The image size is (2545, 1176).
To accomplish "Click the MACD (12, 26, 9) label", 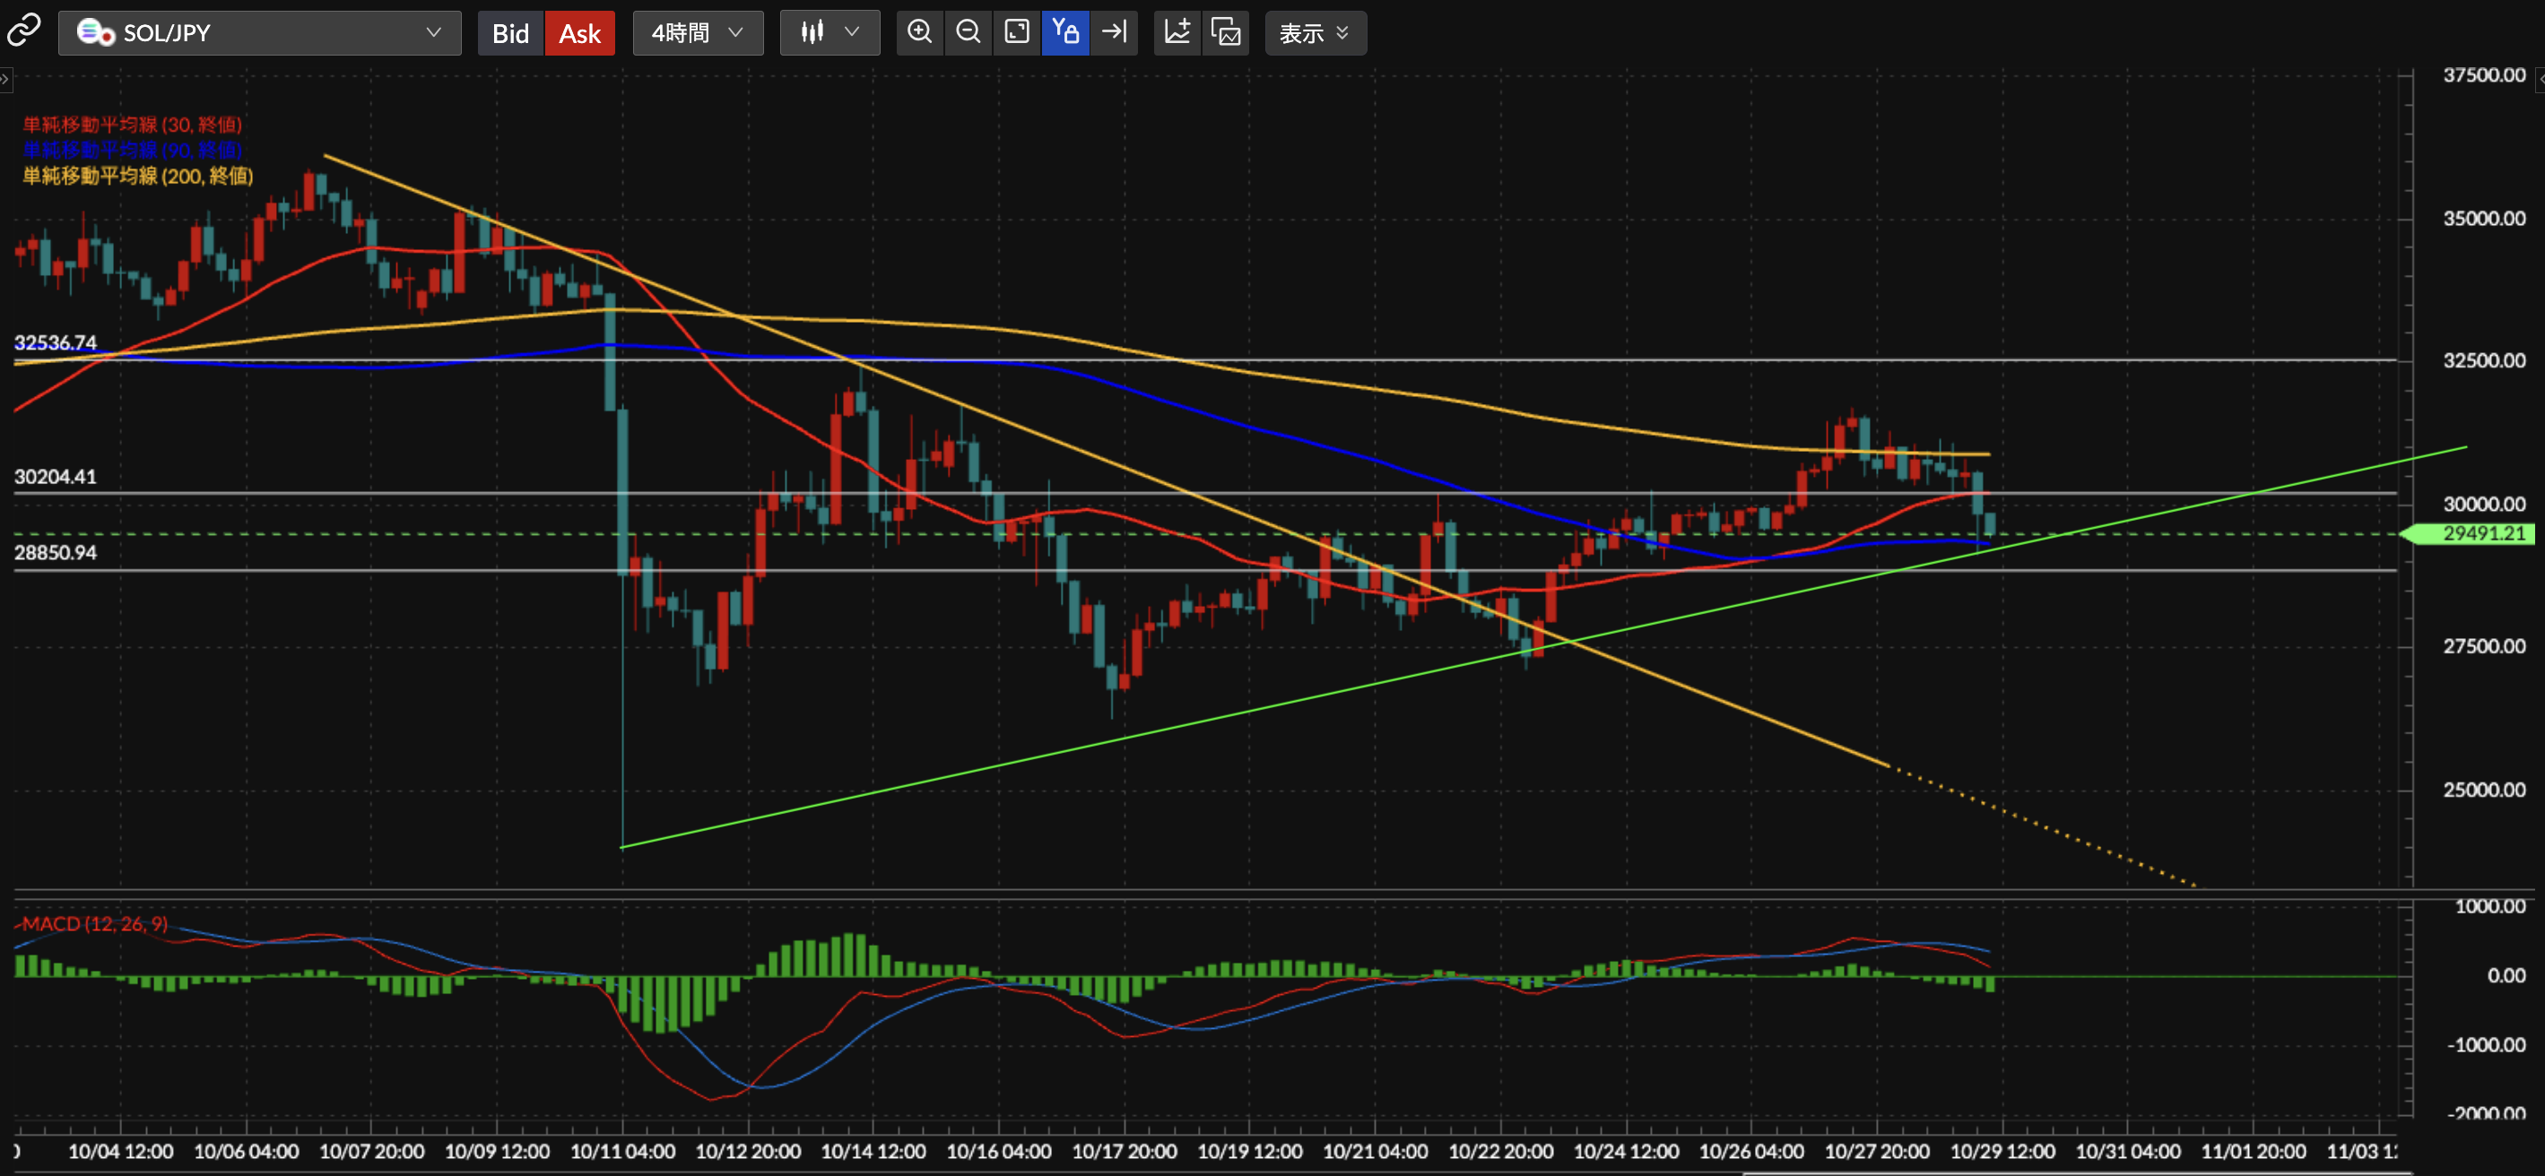I will 95,923.
